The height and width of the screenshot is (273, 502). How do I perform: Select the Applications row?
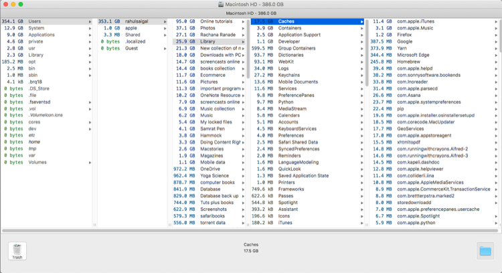(46, 35)
